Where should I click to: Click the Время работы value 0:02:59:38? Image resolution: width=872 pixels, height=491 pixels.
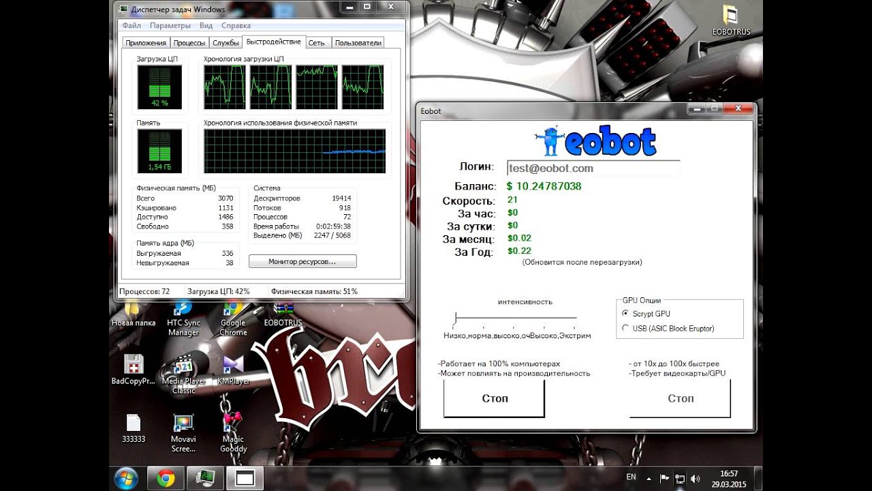[333, 226]
